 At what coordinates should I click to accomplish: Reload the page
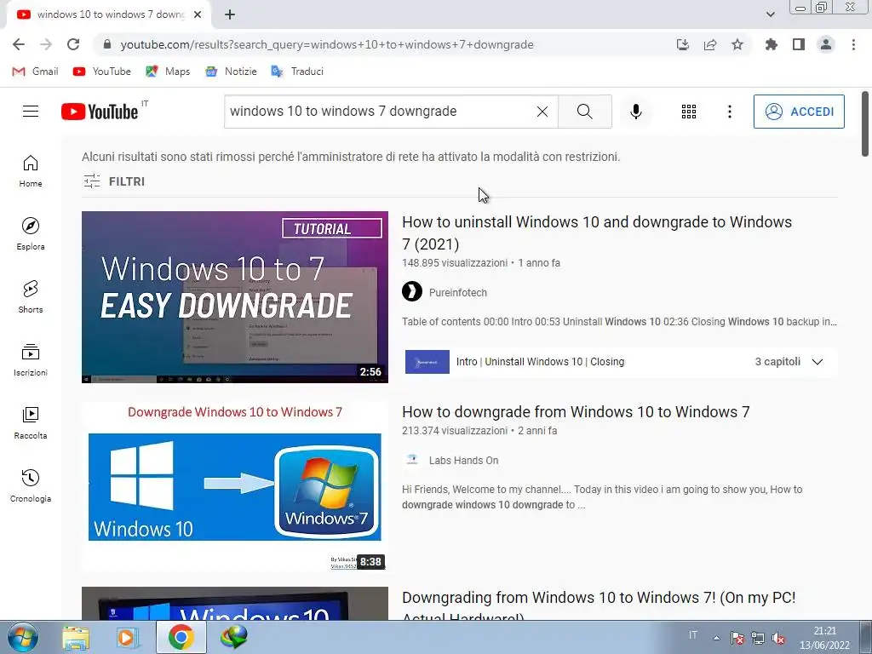tap(73, 44)
